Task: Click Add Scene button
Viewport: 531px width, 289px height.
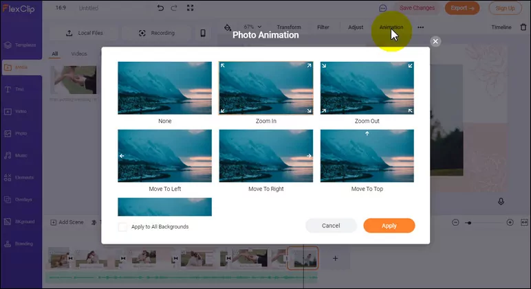Action: 67,222
